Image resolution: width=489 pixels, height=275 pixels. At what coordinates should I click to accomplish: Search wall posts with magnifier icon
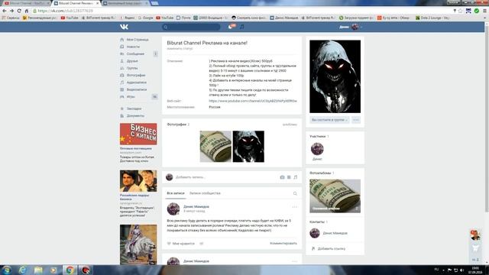coord(295,193)
